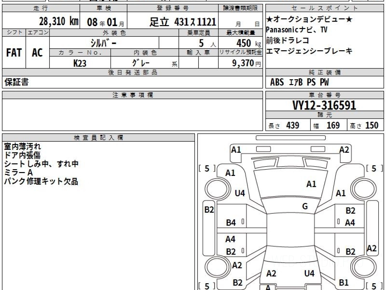The height and width of the screenshot is (290, 386).
Task: Select the 前後ドラレコ line
Action: click(288, 40)
